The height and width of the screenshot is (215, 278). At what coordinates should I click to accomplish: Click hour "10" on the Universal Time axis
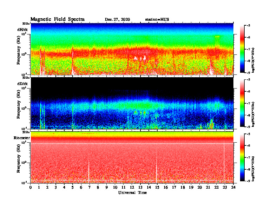115,187
